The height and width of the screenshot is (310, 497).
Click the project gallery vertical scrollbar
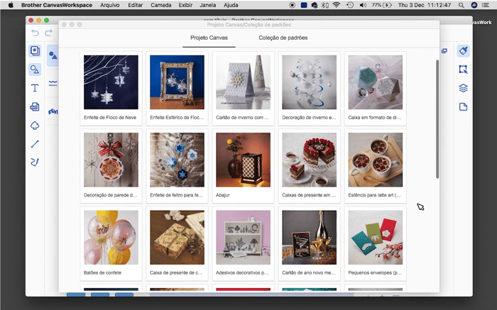point(437,119)
